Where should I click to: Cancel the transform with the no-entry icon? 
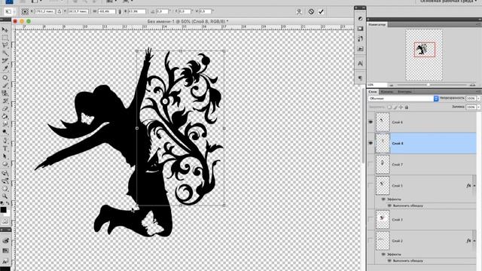coord(311,12)
